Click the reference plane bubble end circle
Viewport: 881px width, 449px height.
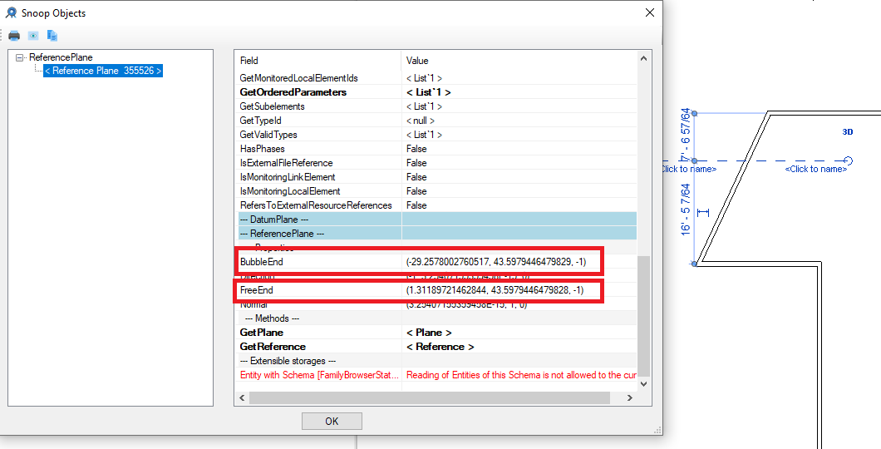coord(849,160)
